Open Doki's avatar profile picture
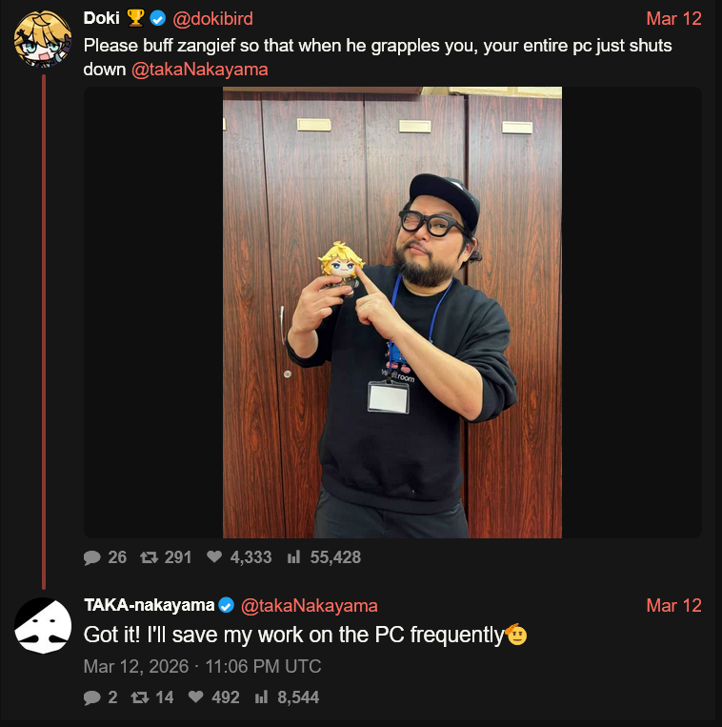 43,39
